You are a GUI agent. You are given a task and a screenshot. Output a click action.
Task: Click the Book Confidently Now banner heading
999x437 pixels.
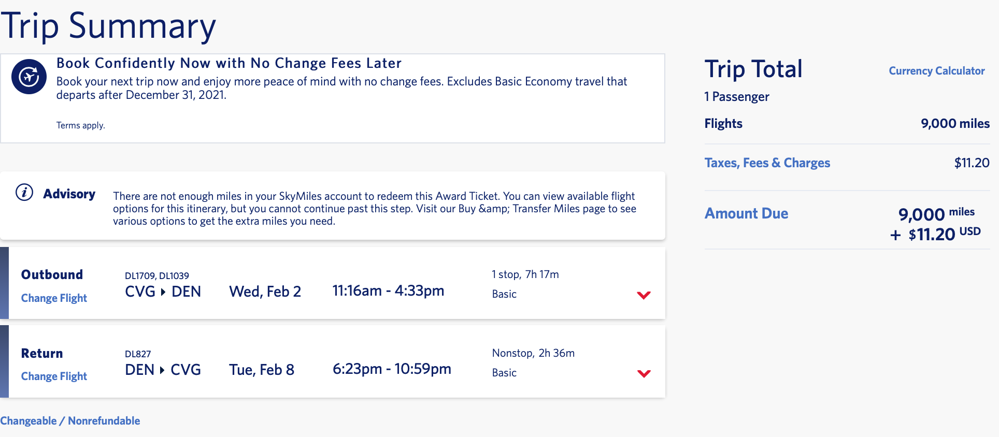pyautogui.click(x=229, y=63)
